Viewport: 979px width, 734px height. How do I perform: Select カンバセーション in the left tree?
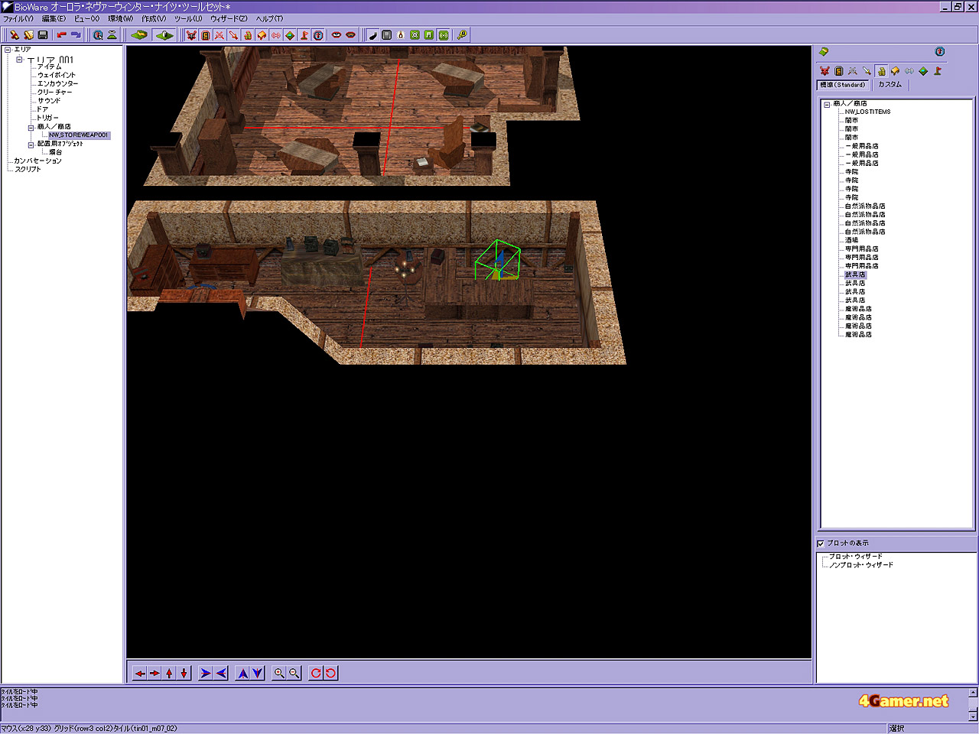[37, 161]
